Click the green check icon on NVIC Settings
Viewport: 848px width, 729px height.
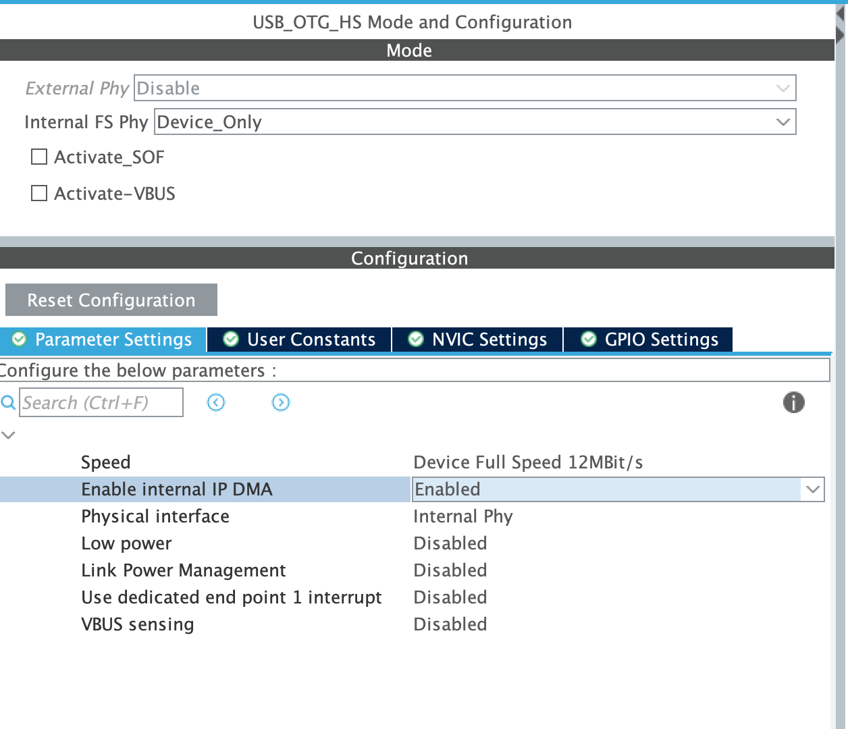click(415, 340)
